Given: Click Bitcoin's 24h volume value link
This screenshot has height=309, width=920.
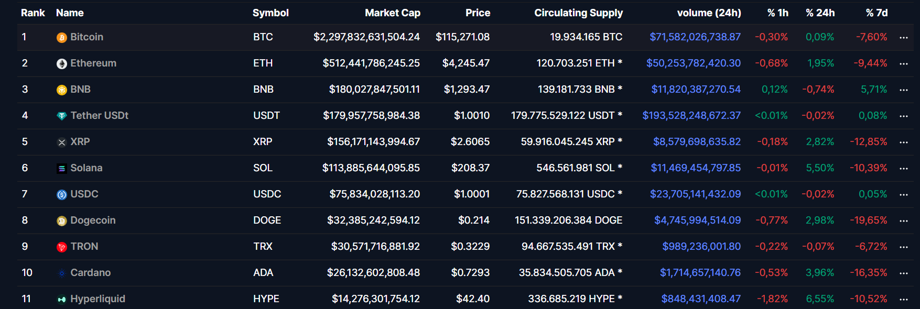Looking at the screenshot, I should [695, 37].
